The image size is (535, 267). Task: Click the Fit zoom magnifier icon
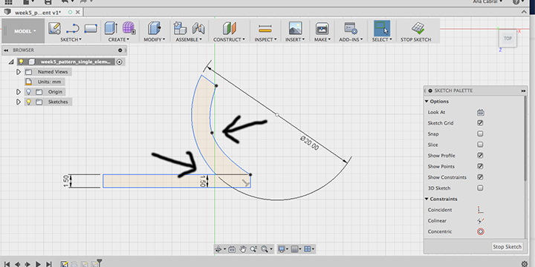[264, 249]
